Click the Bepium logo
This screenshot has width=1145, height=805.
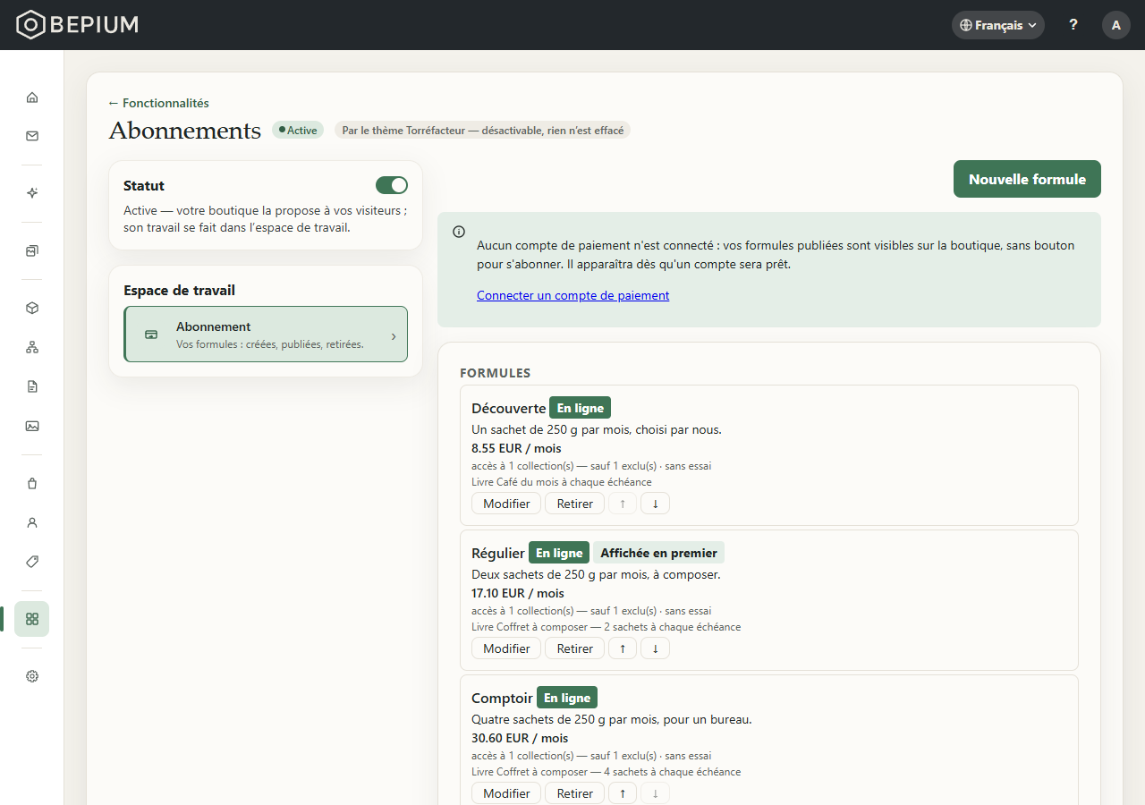(x=78, y=25)
